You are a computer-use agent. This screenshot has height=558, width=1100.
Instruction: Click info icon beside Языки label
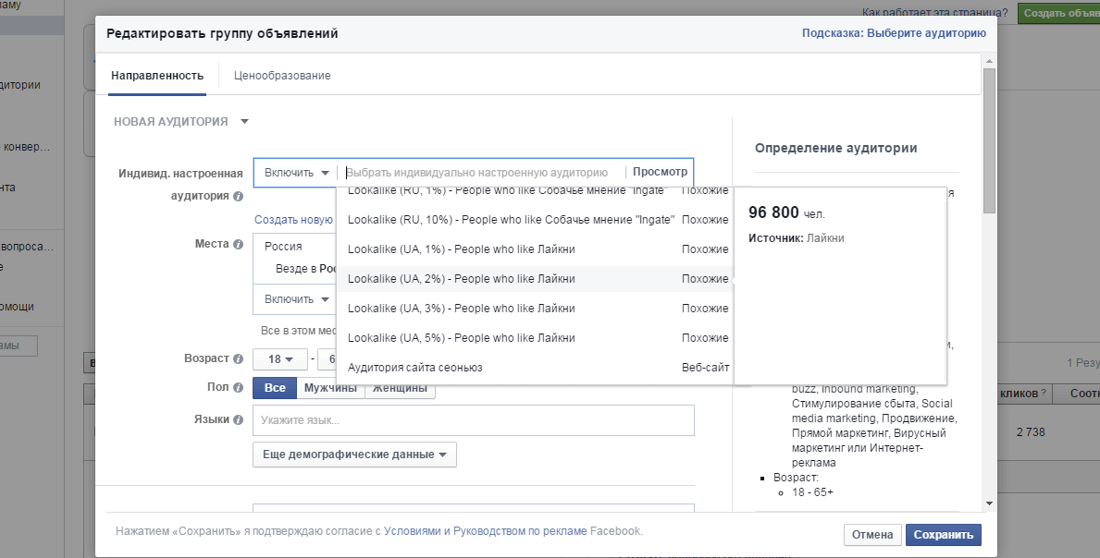[x=238, y=419]
